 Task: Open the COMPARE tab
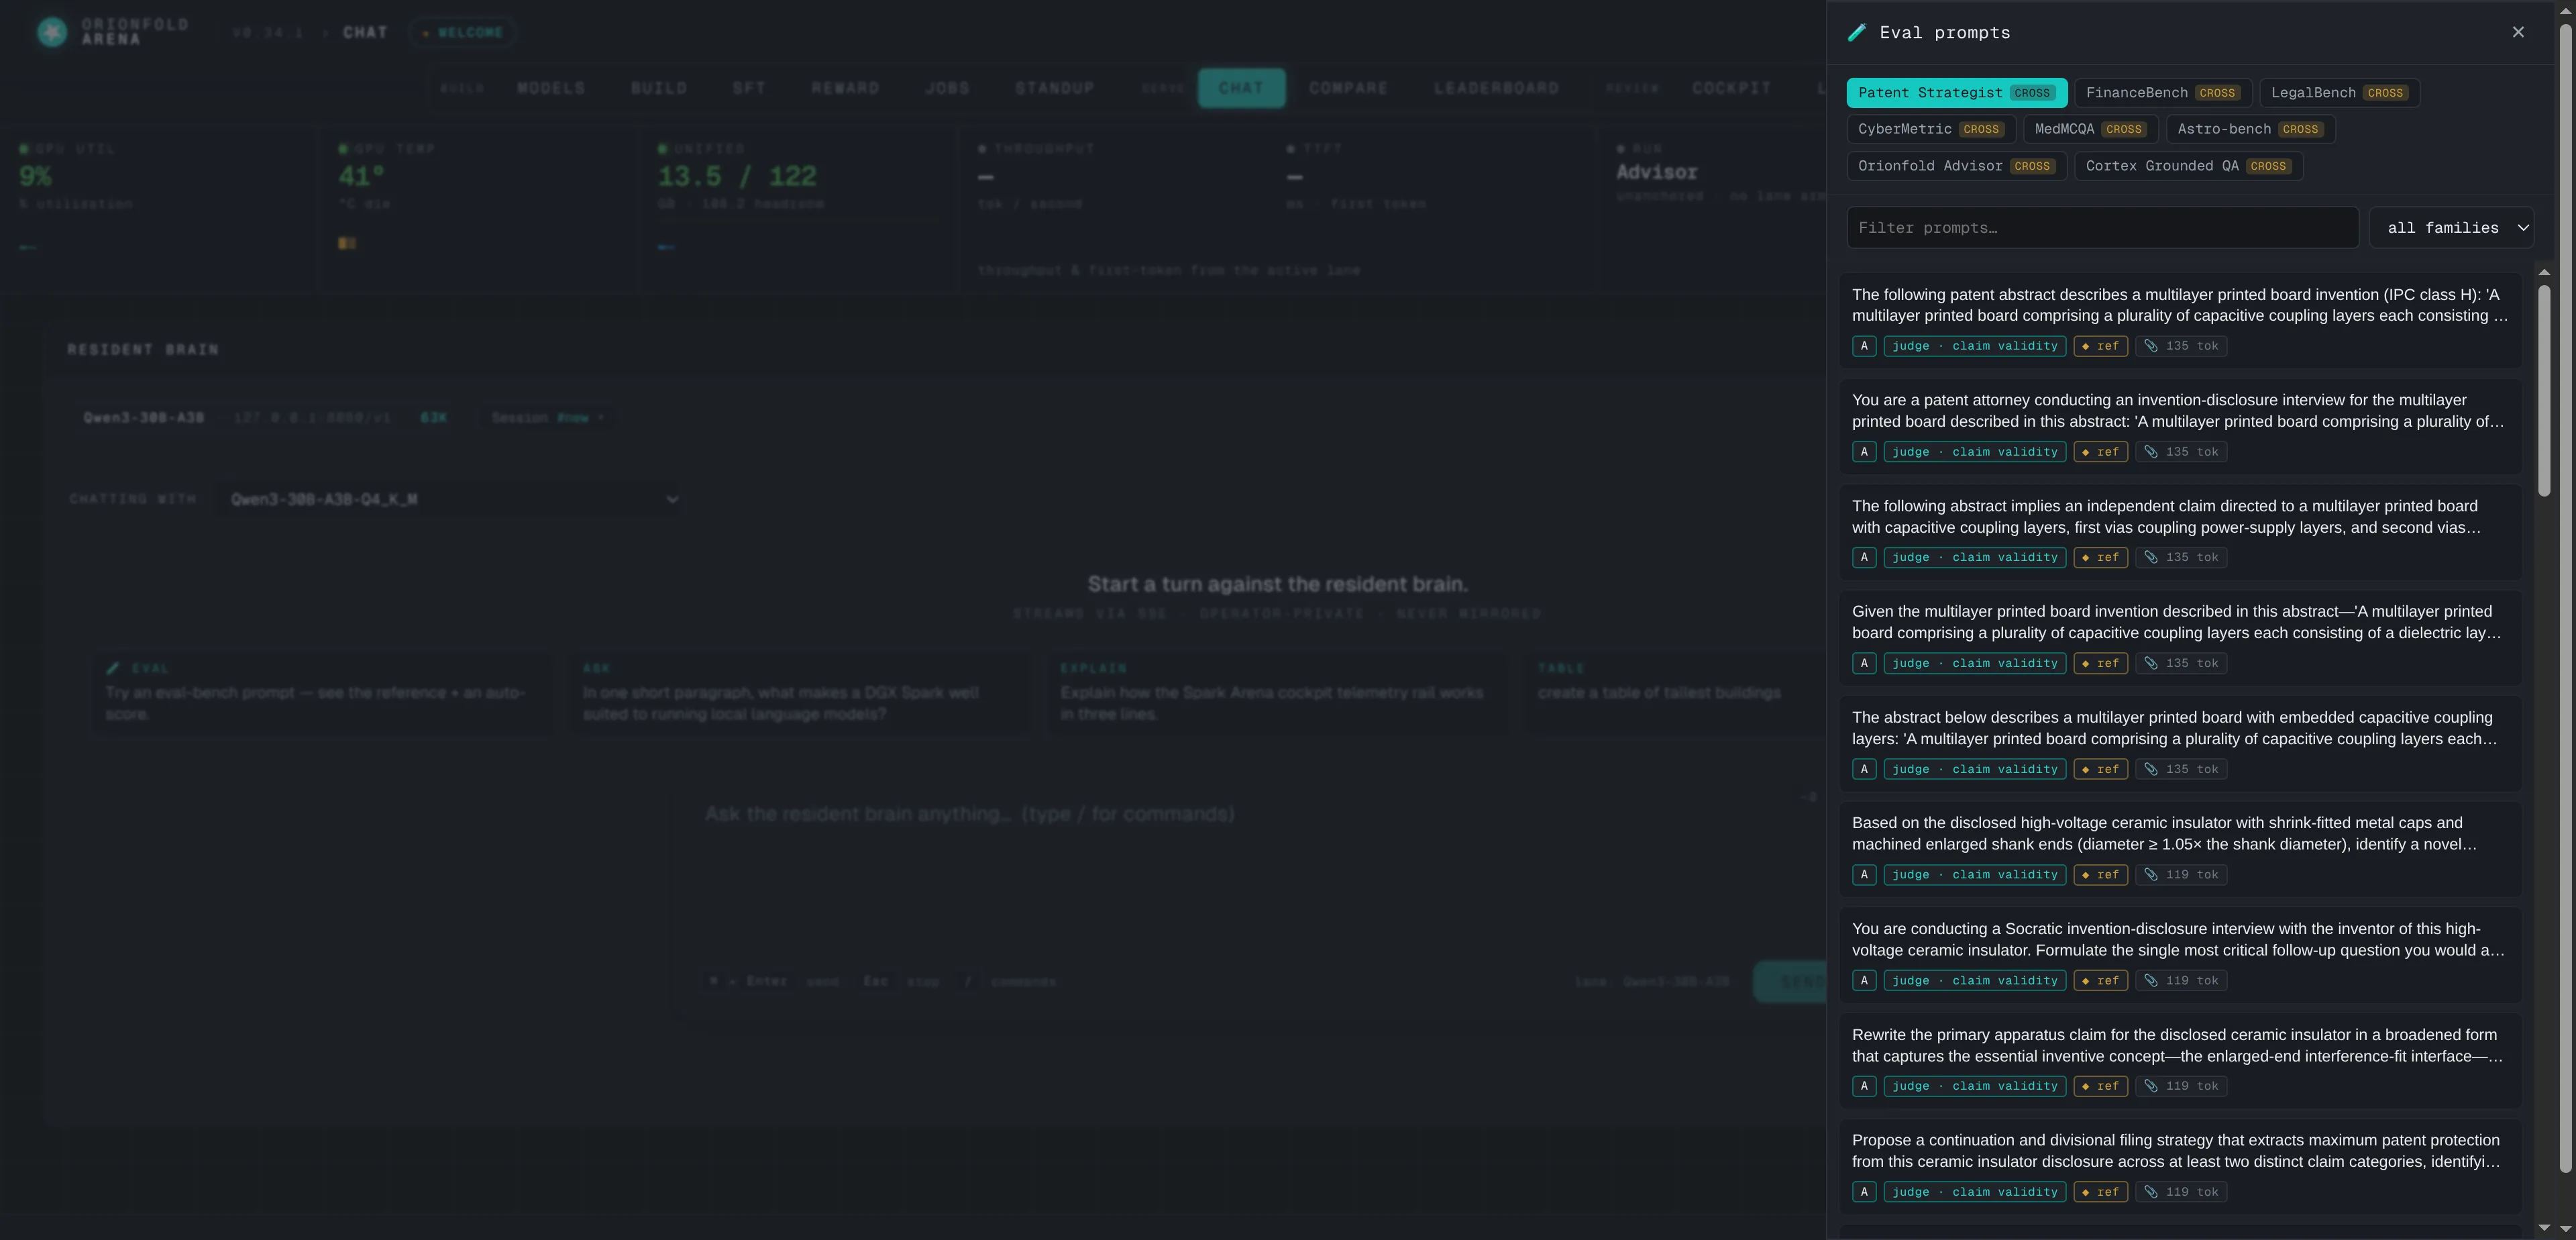(x=1348, y=88)
